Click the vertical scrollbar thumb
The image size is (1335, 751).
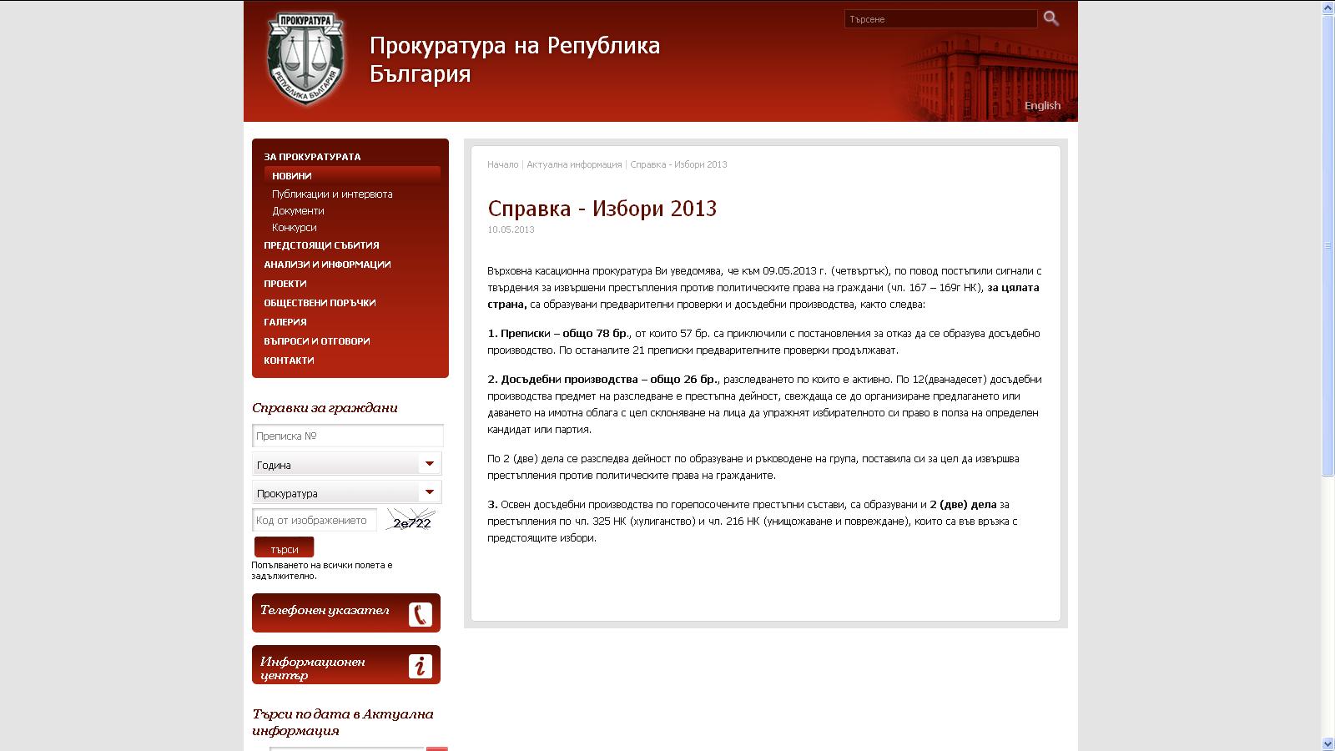tap(1327, 245)
